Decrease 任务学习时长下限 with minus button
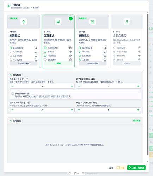 pyautogui.click(x=13, y=110)
